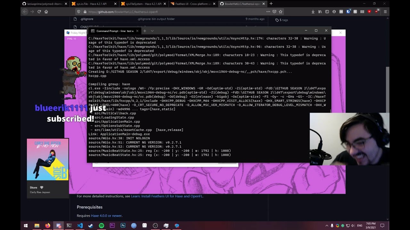This screenshot has height=230, width=410.
Task: Click the Carly Rae Jepsen artist name
Action: (40, 192)
